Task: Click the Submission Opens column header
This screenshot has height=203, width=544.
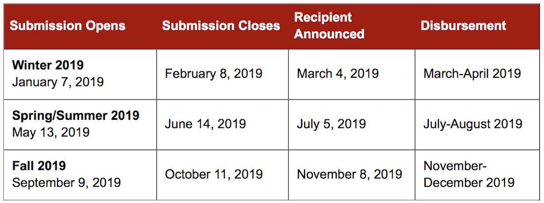Action: [x=68, y=25]
